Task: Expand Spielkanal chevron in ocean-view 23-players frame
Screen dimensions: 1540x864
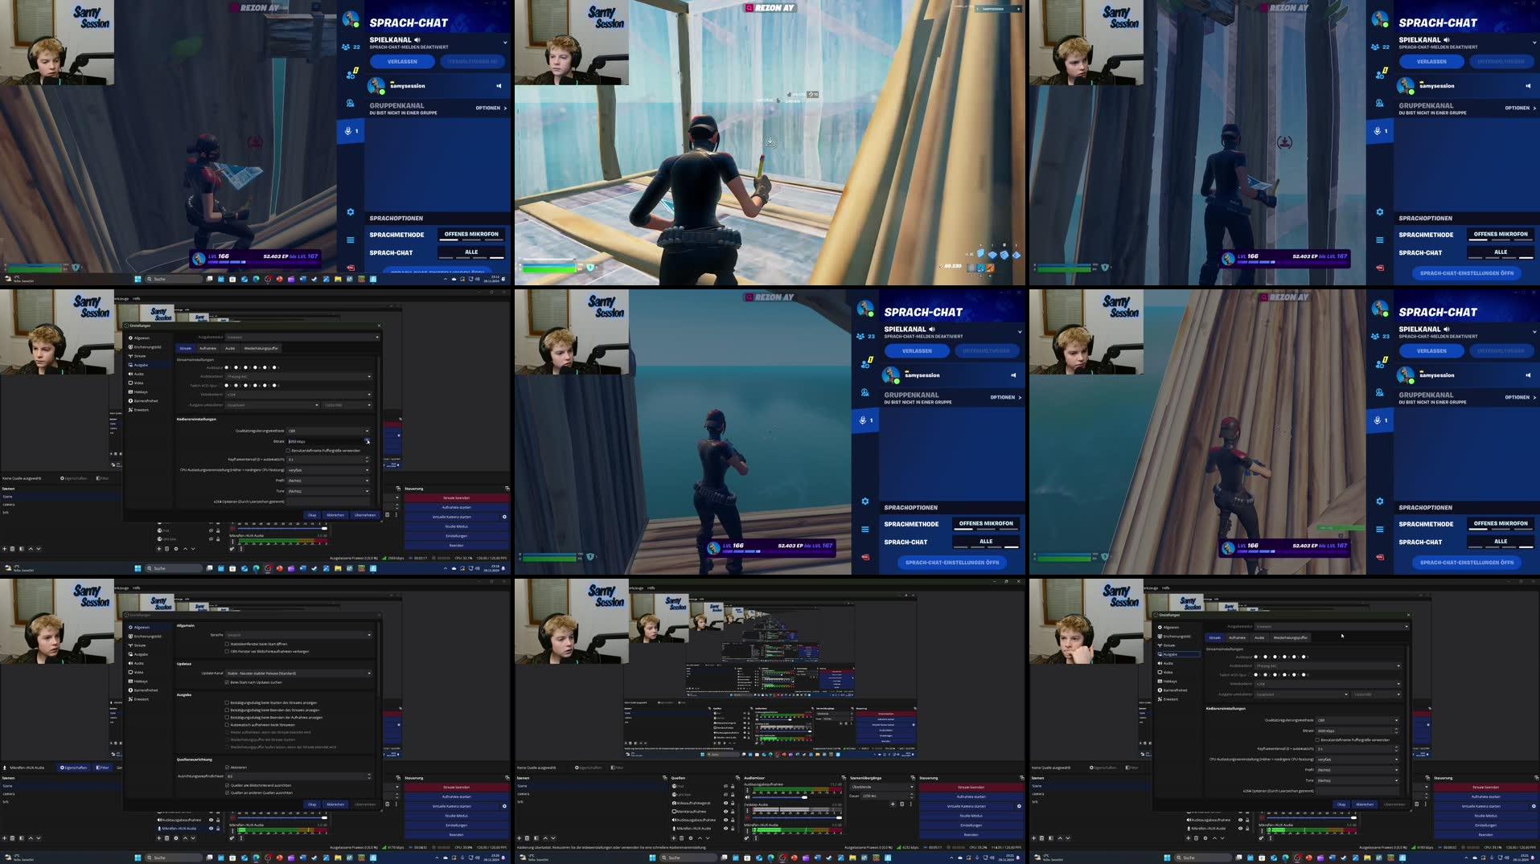Action: point(1020,331)
